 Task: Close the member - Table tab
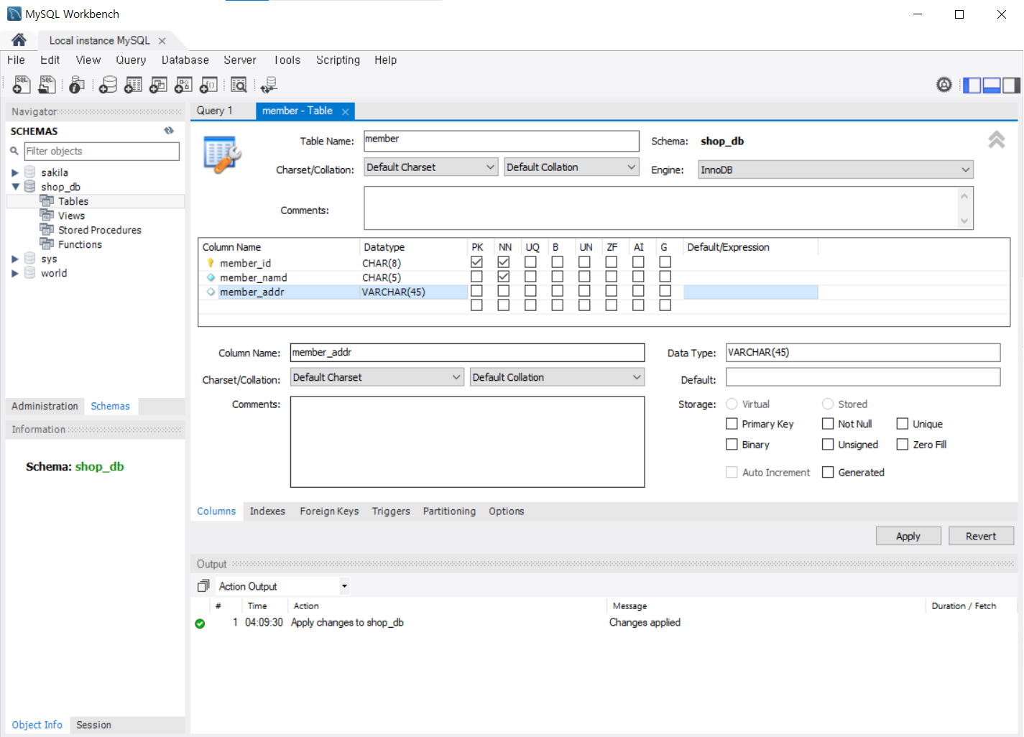(346, 111)
